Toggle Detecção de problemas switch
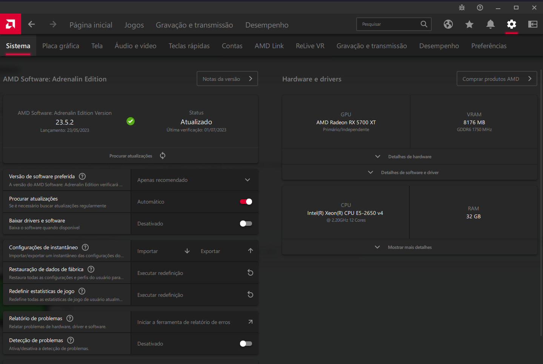Image resolution: width=543 pixels, height=364 pixels. (246, 344)
